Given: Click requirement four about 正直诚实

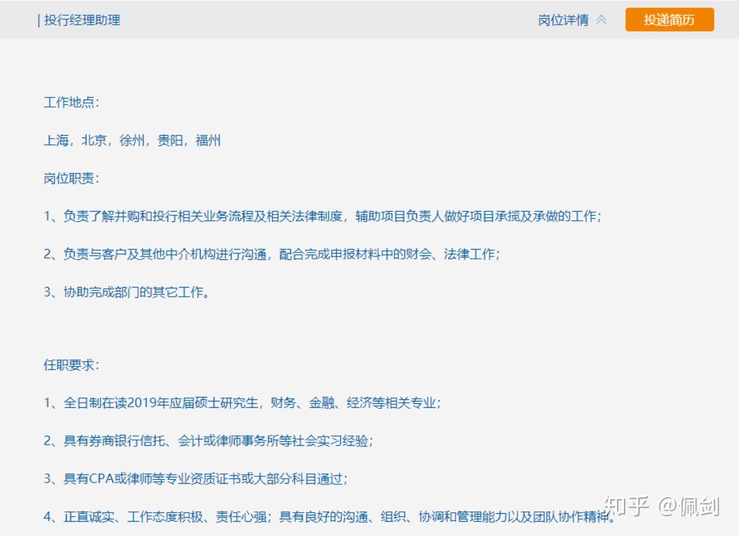Looking at the screenshot, I should 329,516.
